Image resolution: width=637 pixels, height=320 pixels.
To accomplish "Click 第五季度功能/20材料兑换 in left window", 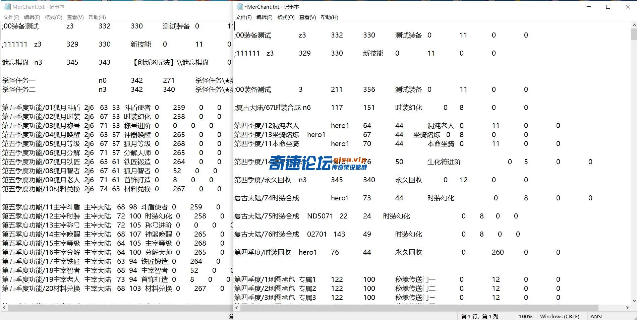I will coord(41,289).
